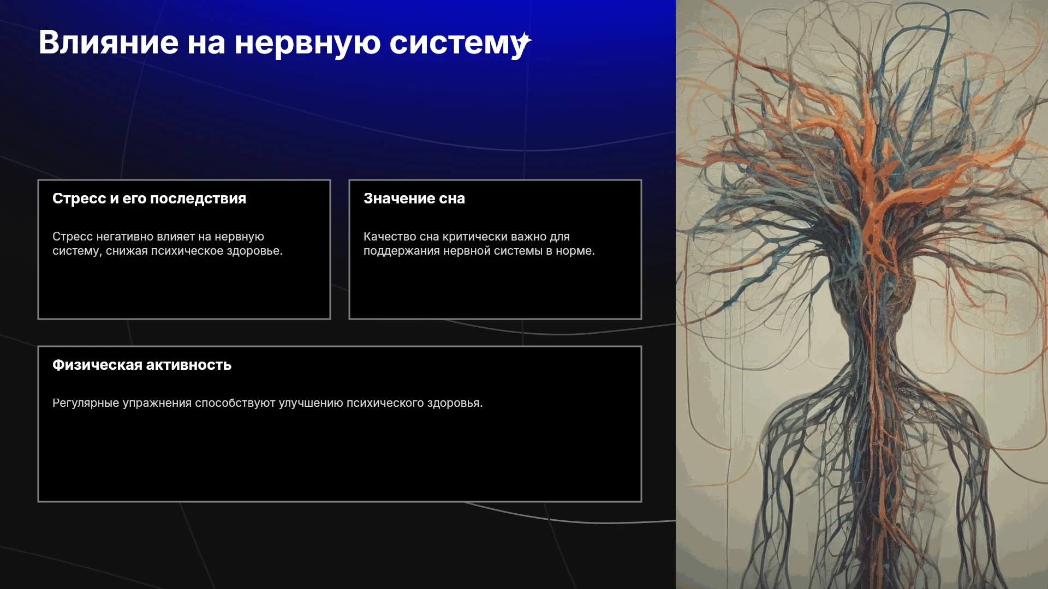Click the stress description paragraph text
1048x589 pixels.
pyautogui.click(x=167, y=244)
